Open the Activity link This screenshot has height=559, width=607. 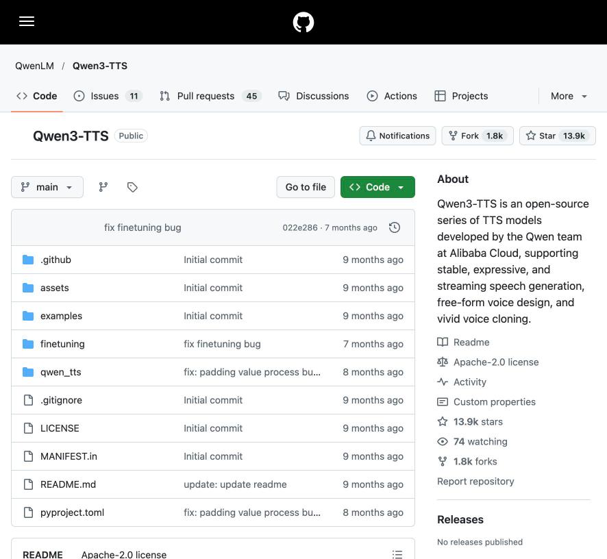(x=469, y=382)
